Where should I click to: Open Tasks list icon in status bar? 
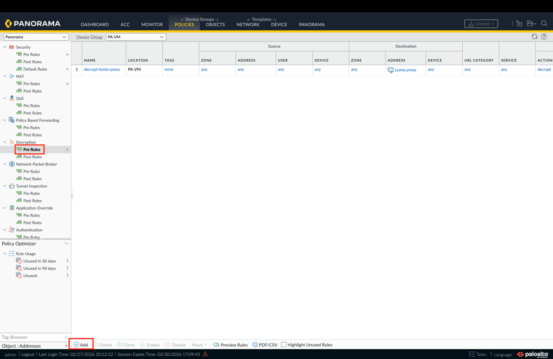(x=472, y=354)
